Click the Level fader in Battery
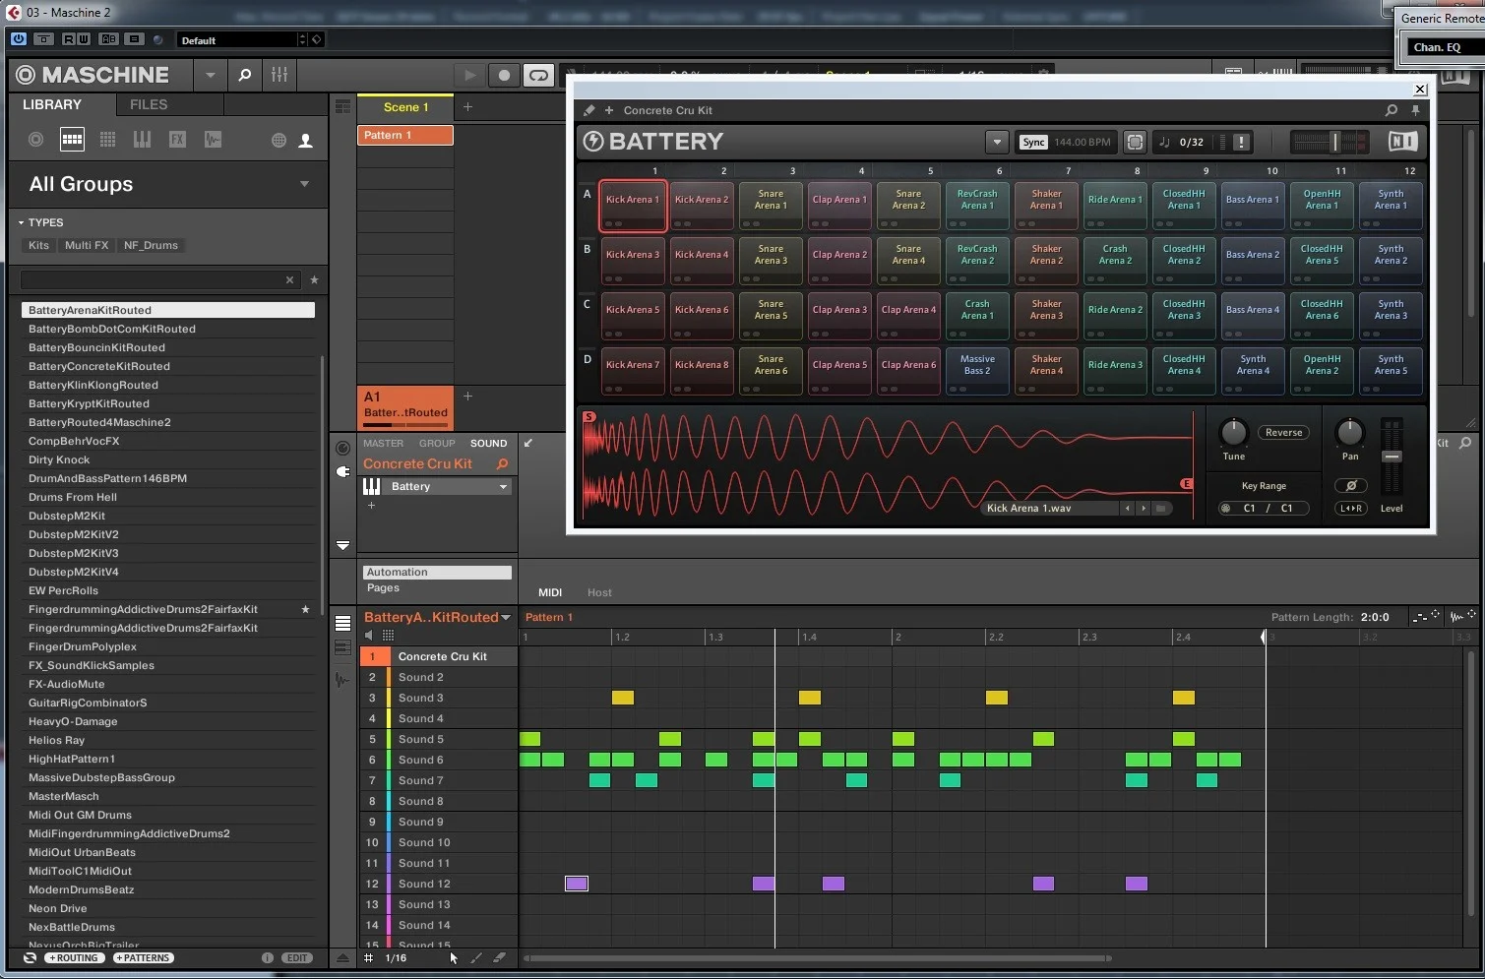 coord(1392,457)
